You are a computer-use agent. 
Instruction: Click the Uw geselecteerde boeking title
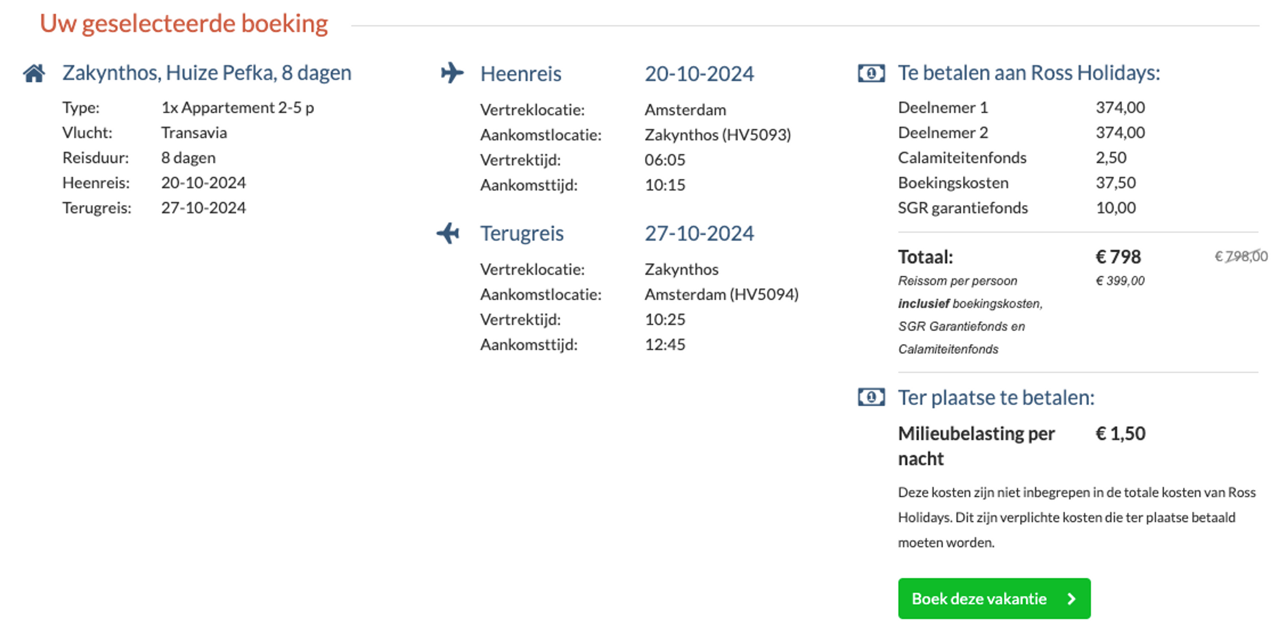tap(183, 23)
